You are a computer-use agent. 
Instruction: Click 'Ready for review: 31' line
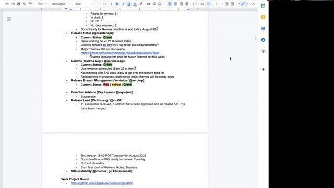(104, 14)
